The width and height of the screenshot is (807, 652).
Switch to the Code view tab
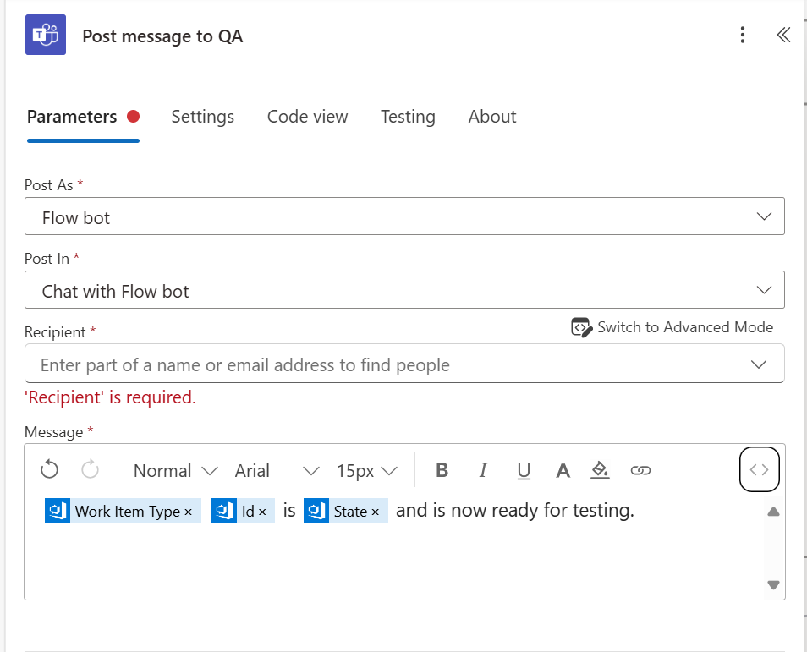click(x=307, y=117)
